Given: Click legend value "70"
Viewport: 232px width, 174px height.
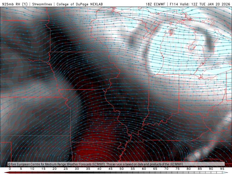Looking at the screenshot, I should point(166,169).
